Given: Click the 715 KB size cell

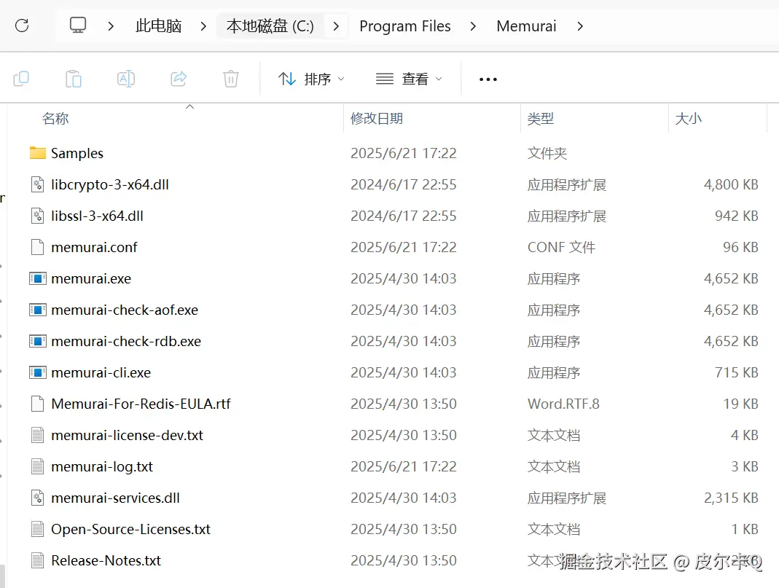Looking at the screenshot, I should 736,372.
